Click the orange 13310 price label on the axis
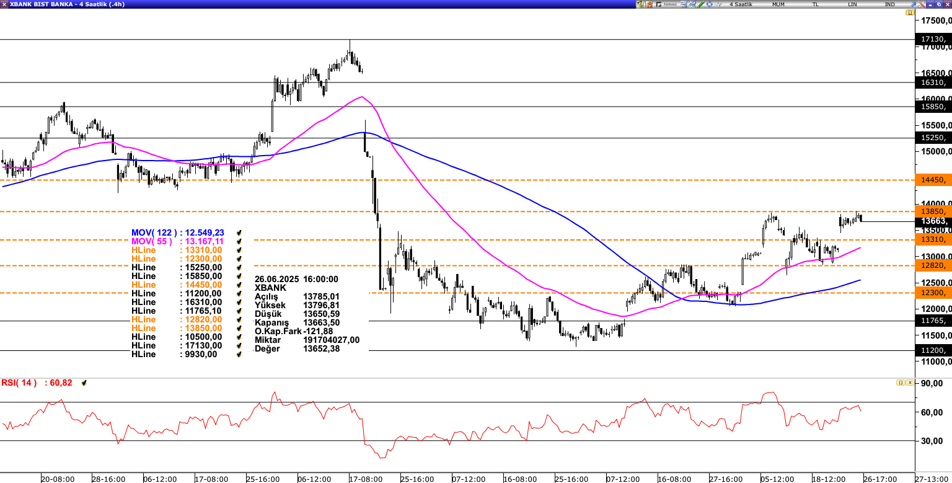This screenshot has height=483, width=952. tap(933, 239)
